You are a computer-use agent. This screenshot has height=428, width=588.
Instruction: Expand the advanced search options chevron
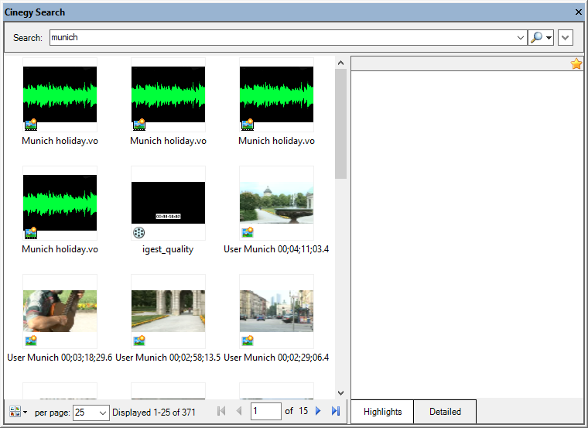[565, 37]
